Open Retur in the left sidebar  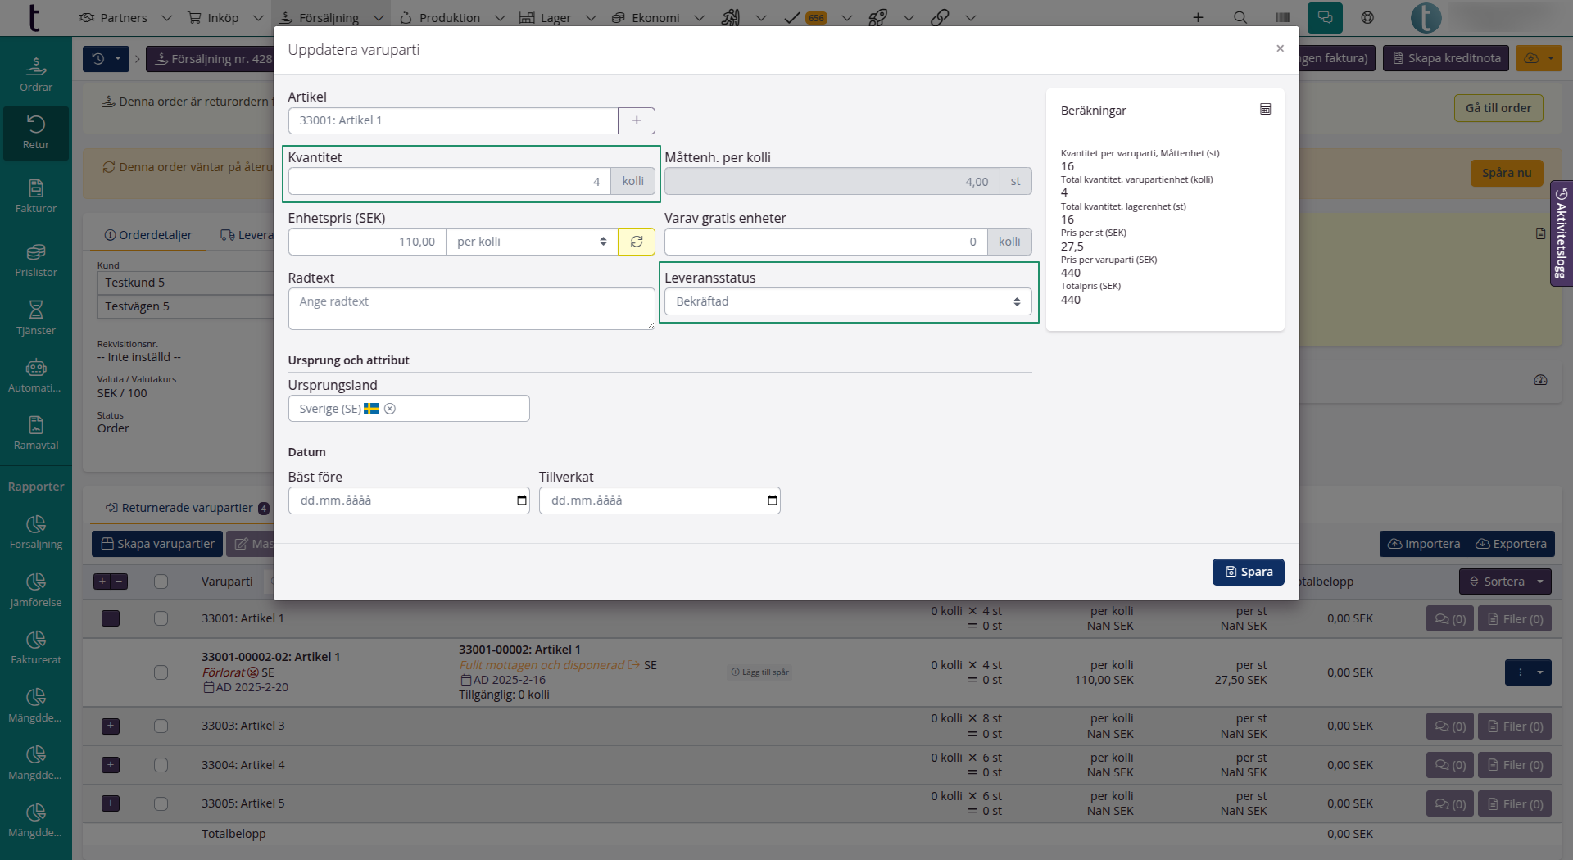36,133
